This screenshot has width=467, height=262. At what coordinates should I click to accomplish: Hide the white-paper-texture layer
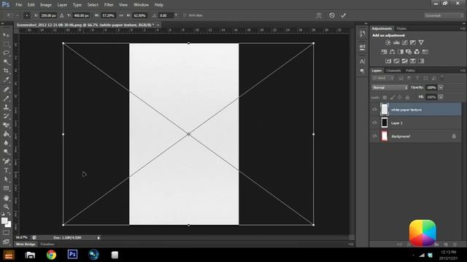point(374,109)
